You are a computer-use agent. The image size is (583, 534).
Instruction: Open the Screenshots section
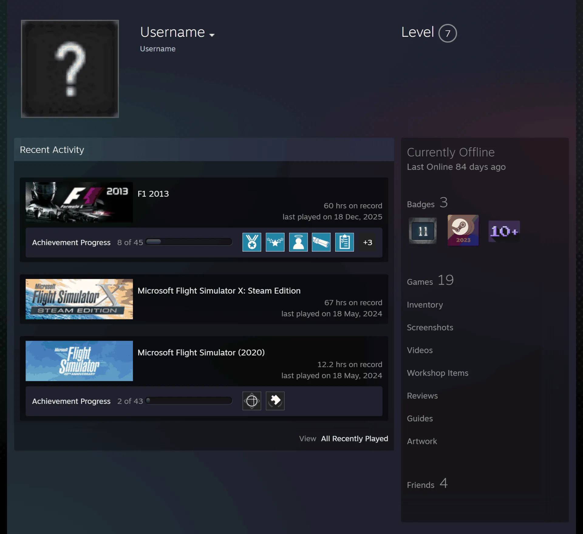[430, 327]
